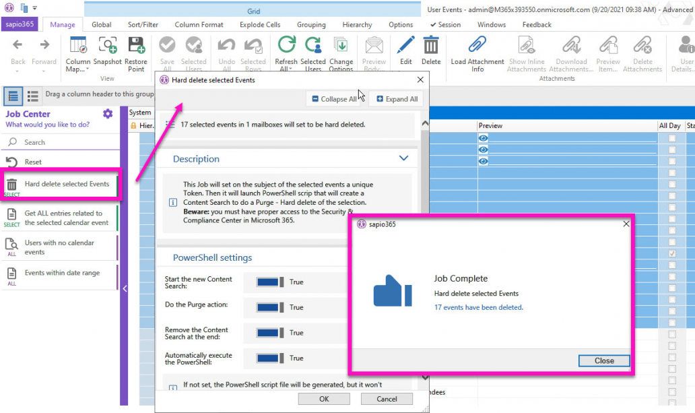Expand Back history dropdown arrow
Screen dimensions: 695x413
coord(18,71)
